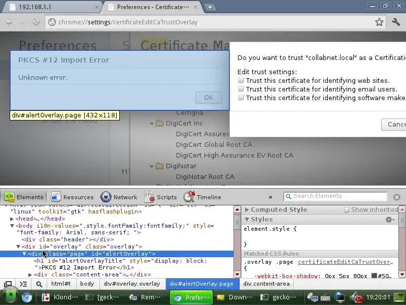Expand the content-area div node
The height and width of the screenshot is (305, 406).
tap(30, 274)
